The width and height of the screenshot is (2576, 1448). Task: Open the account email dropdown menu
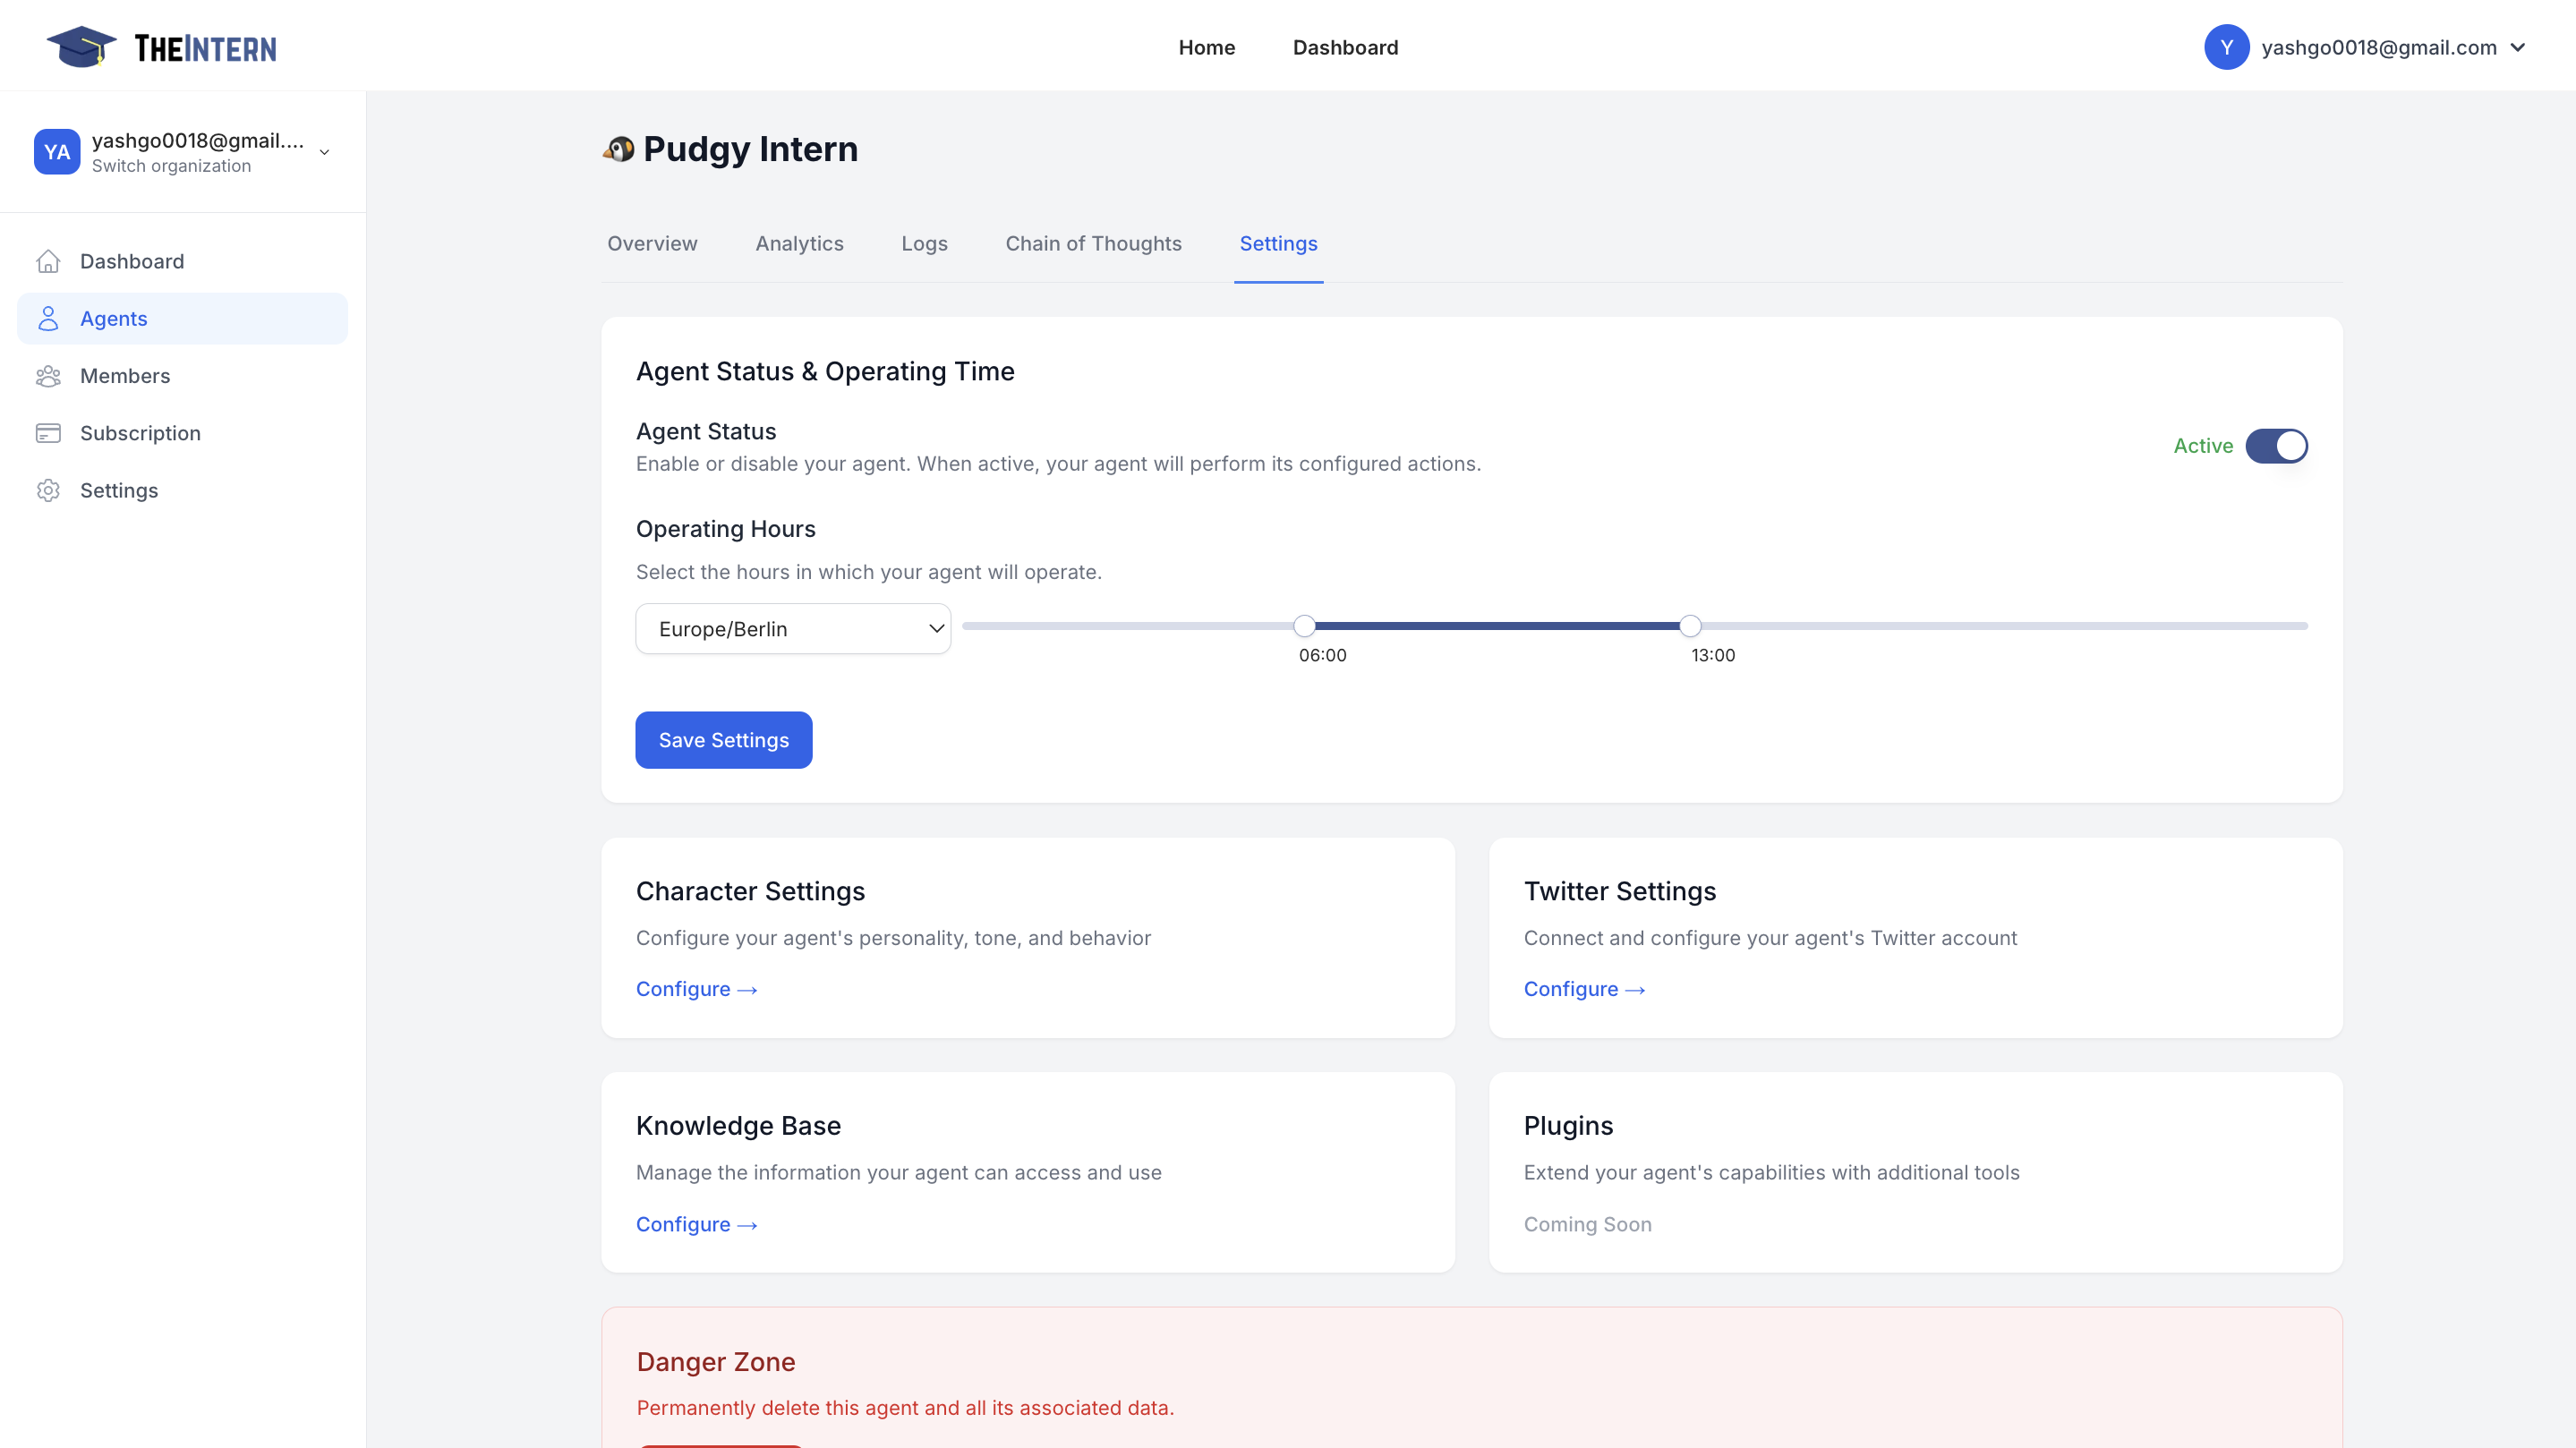(2518, 47)
